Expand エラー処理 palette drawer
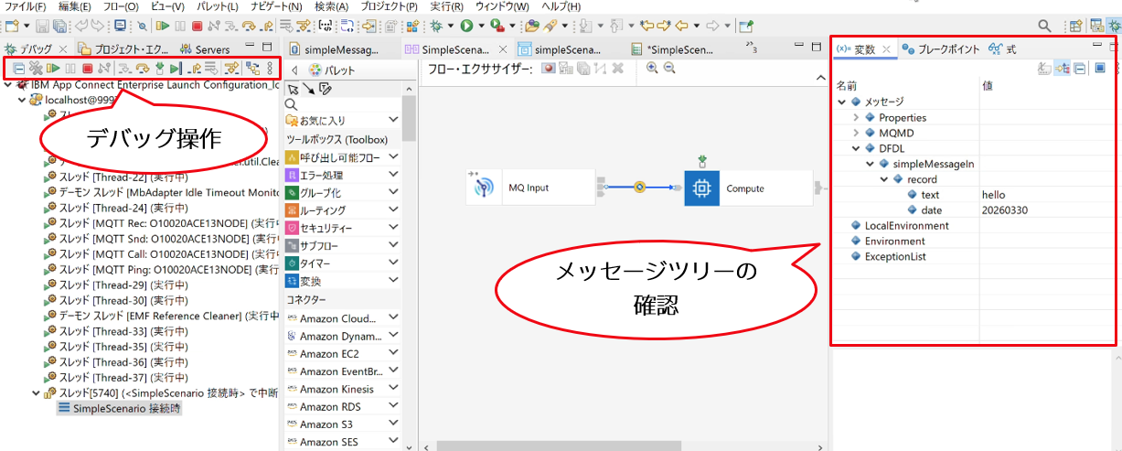Viewport: 1122px width, 451px height. tap(393, 175)
